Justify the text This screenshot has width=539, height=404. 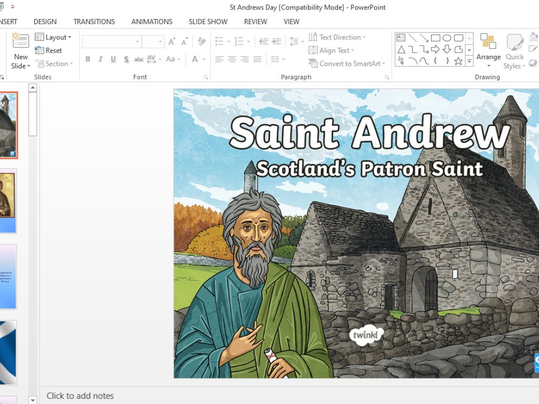coord(257,59)
